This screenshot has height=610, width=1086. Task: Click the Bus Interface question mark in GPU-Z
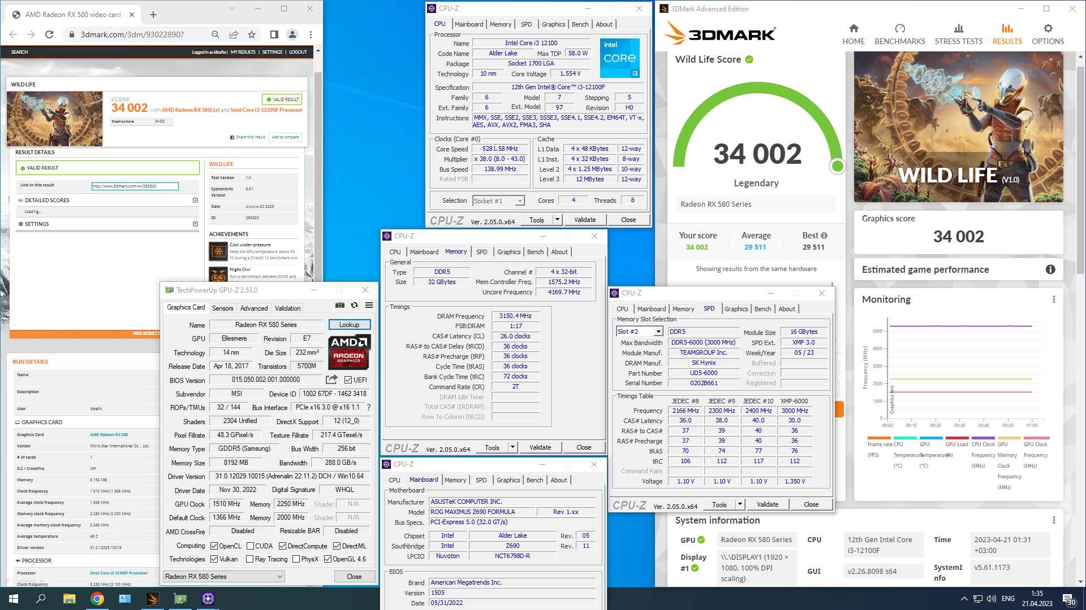[369, 407]
